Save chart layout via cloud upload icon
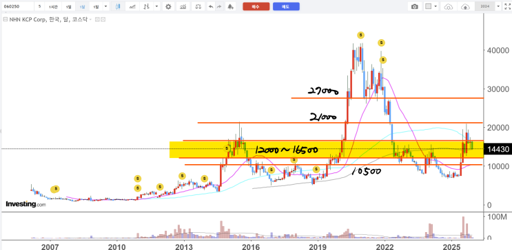The width and height of the screenshot is (512, 250). pyautogui.click(x=465, y=6)
